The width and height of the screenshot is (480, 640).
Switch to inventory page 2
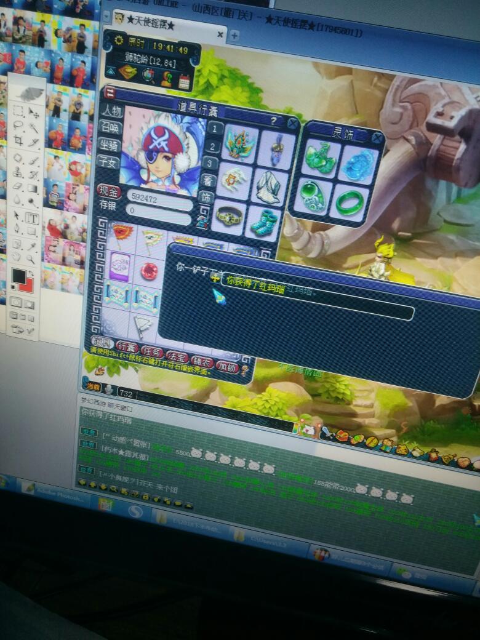point(212,146)
